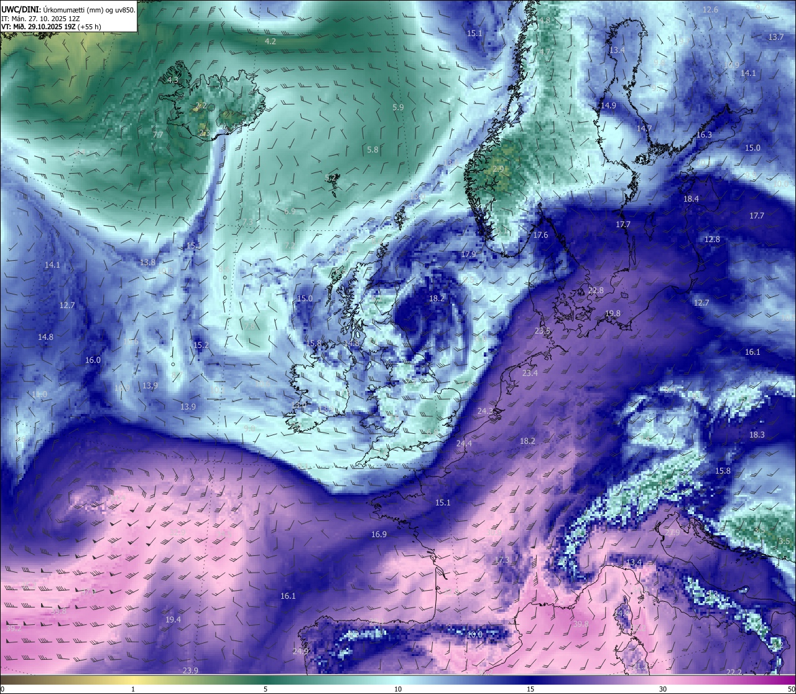Select the 19.4 value label
Viewport: 796px width, 694px height.
pyautogui.click(x=173, y=619)
